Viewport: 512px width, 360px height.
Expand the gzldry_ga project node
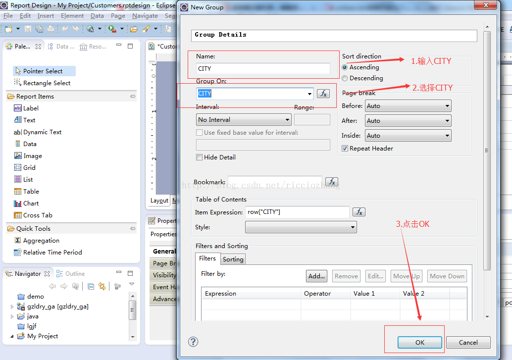click(x=12, y=307)
